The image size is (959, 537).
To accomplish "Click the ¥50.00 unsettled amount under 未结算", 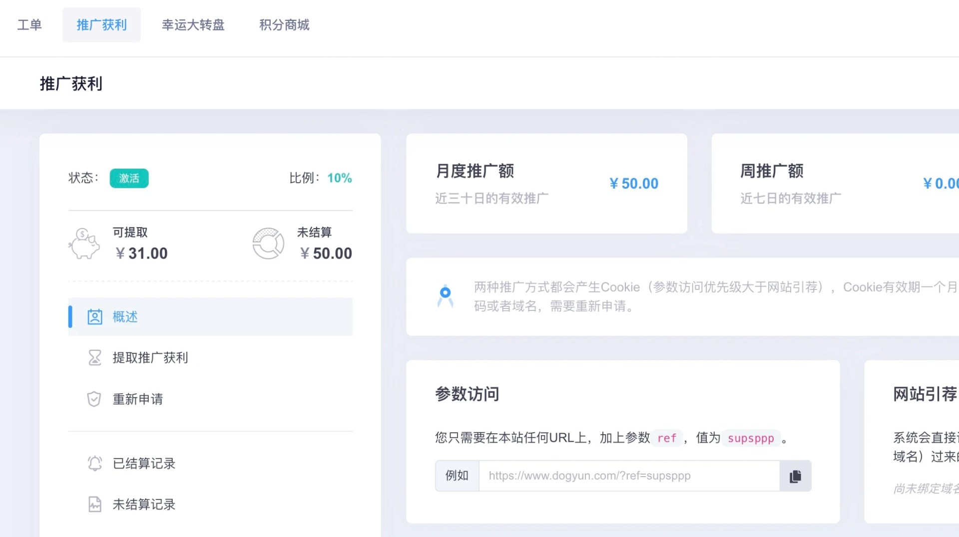I will pyautogui.click(x=326, y=254).
